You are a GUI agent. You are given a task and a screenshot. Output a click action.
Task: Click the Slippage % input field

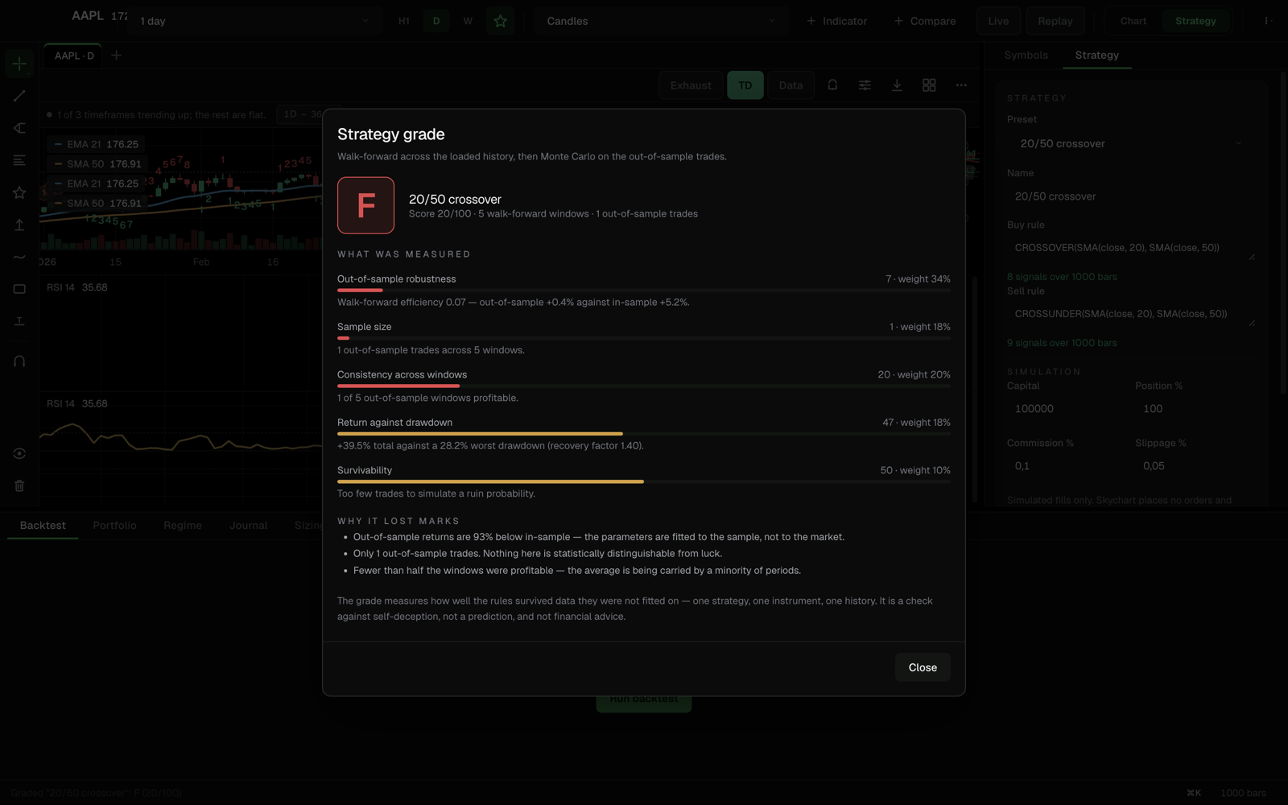tap(1194, 466)
